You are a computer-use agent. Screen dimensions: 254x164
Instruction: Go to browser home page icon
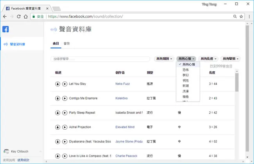[x=25, y=16]
